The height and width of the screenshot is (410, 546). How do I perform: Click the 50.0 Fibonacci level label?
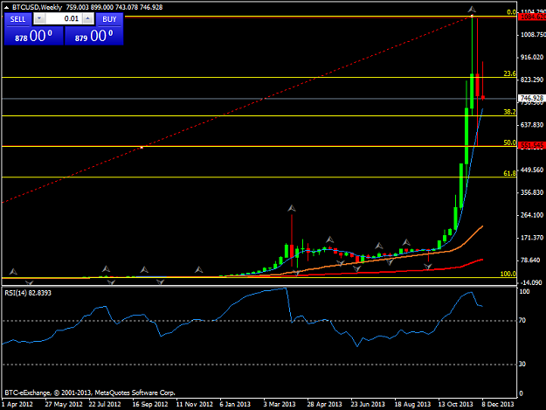coord(510,142)
